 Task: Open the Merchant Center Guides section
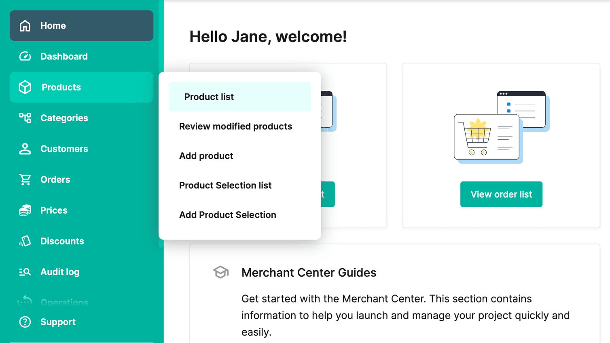(309, 272)
